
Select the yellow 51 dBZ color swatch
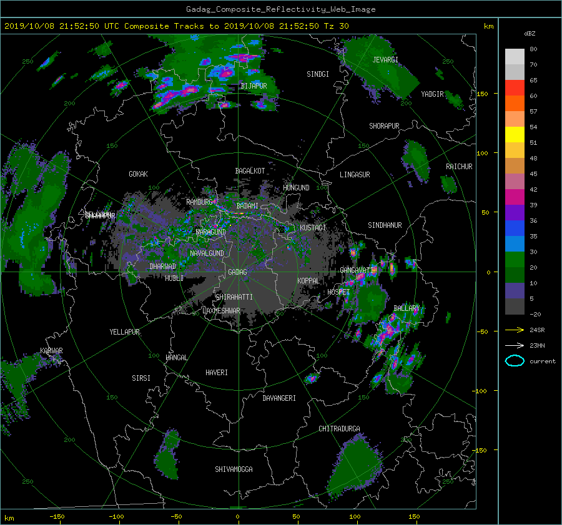tap(515, 134)
